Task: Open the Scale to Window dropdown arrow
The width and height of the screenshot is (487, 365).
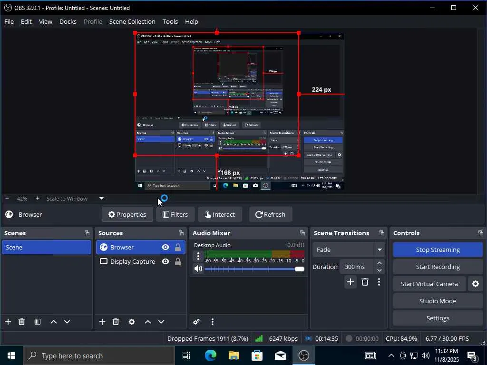Action: click(102, 199)
